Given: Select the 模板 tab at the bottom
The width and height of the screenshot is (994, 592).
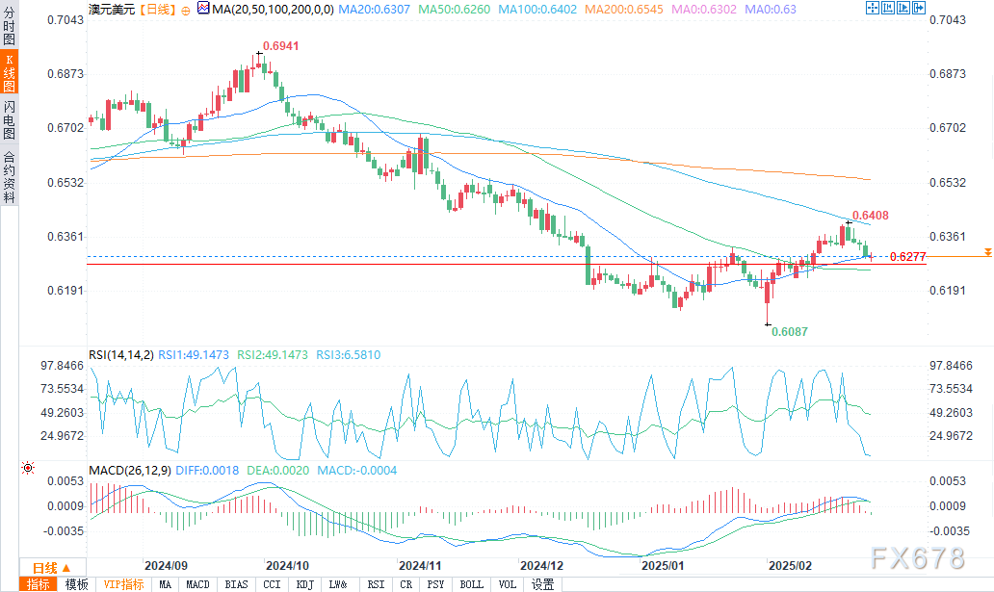Looking at the screenshot, I should 76,584.
